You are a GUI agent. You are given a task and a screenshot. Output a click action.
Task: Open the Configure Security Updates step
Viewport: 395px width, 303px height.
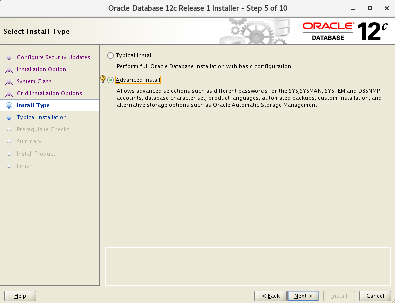pyautogui.click(x=53, y=57)
